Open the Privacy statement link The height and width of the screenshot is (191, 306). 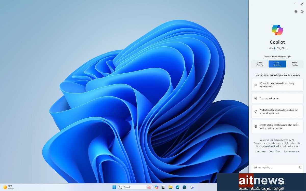click(291, 152)
